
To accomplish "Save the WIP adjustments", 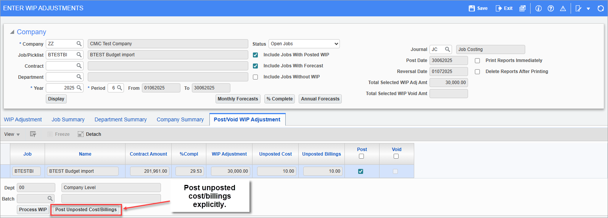I will 478,8.
